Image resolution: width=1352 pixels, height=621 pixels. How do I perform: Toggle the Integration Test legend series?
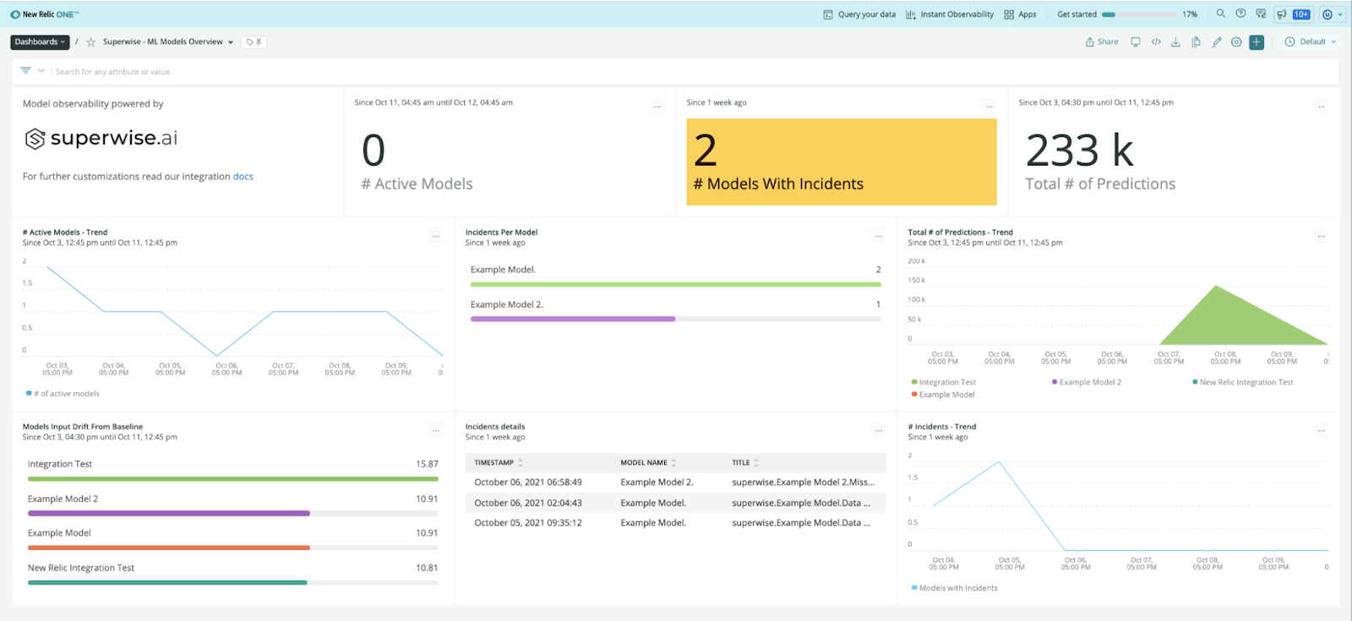coord(944,383)
